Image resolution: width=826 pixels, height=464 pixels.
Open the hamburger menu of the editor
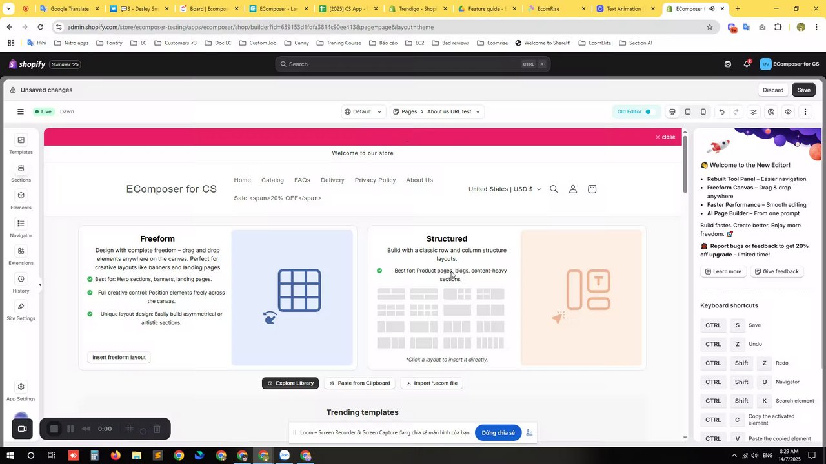coord(21,111)
